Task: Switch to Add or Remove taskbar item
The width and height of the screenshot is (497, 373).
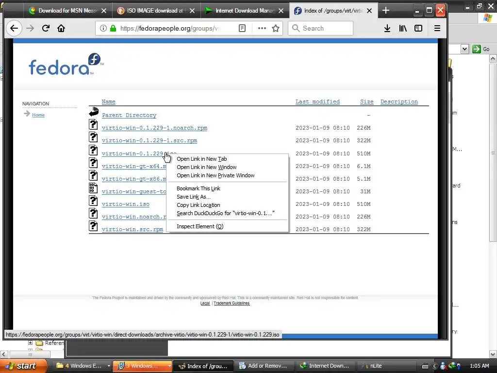Action: click(x=263, y=366)
